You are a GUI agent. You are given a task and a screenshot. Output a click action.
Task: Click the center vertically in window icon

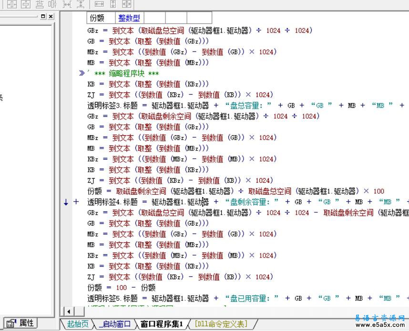coord(26,4)
